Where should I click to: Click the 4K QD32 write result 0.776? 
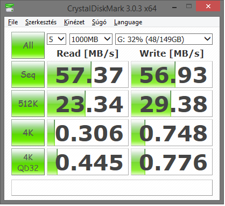(x=172, y=162)
